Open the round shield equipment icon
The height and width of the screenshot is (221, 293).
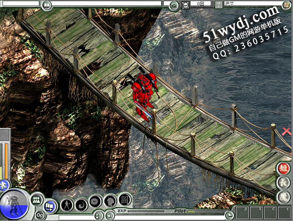click(x=95, y=202)
